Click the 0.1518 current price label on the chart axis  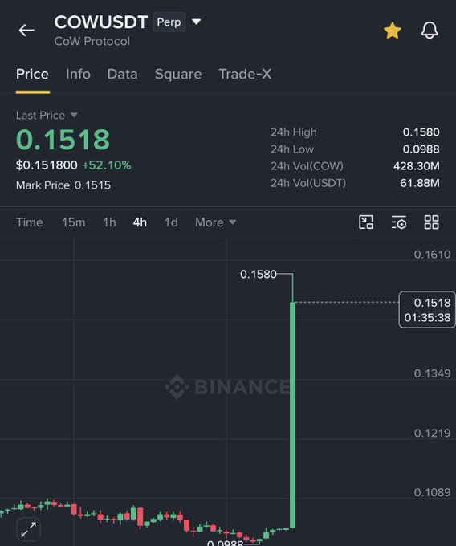(x=427, y=310)
